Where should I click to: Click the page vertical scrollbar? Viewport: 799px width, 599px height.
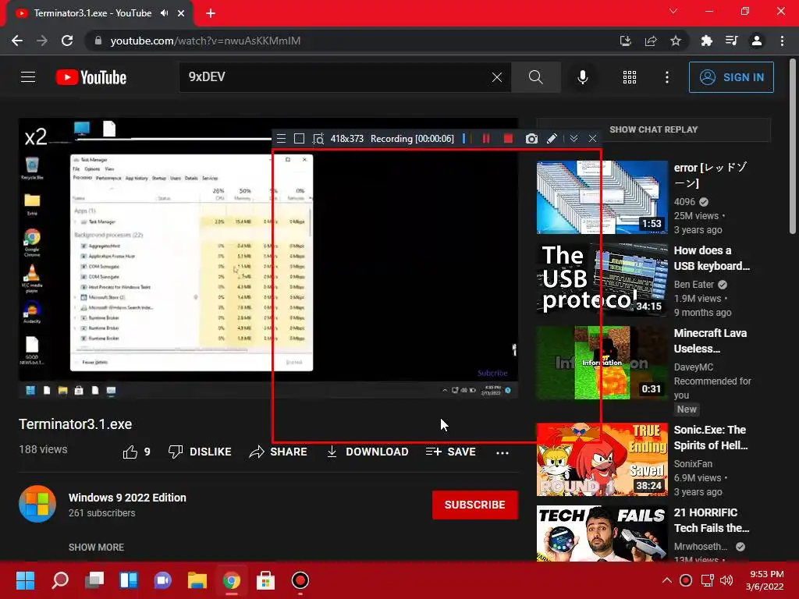click(x=793, y=147)
